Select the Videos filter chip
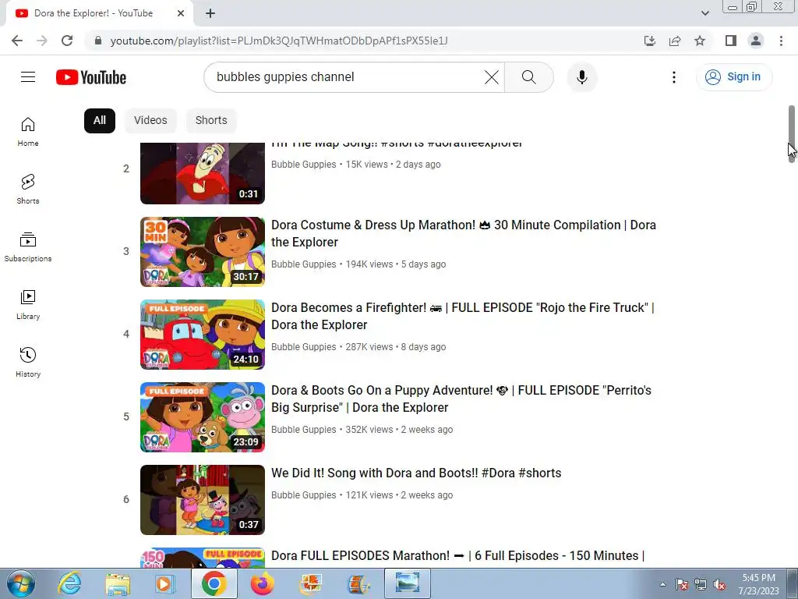 [150, 120]
